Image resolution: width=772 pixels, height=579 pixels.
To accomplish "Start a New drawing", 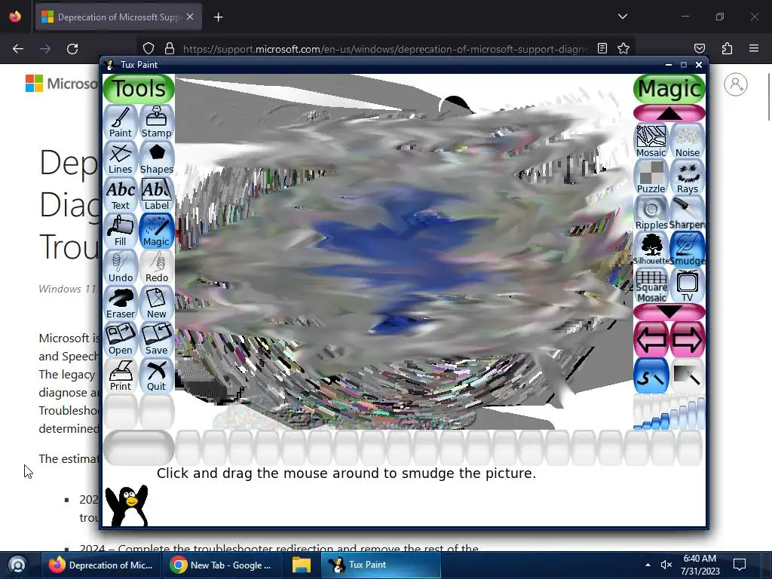I will coord(157,303).
